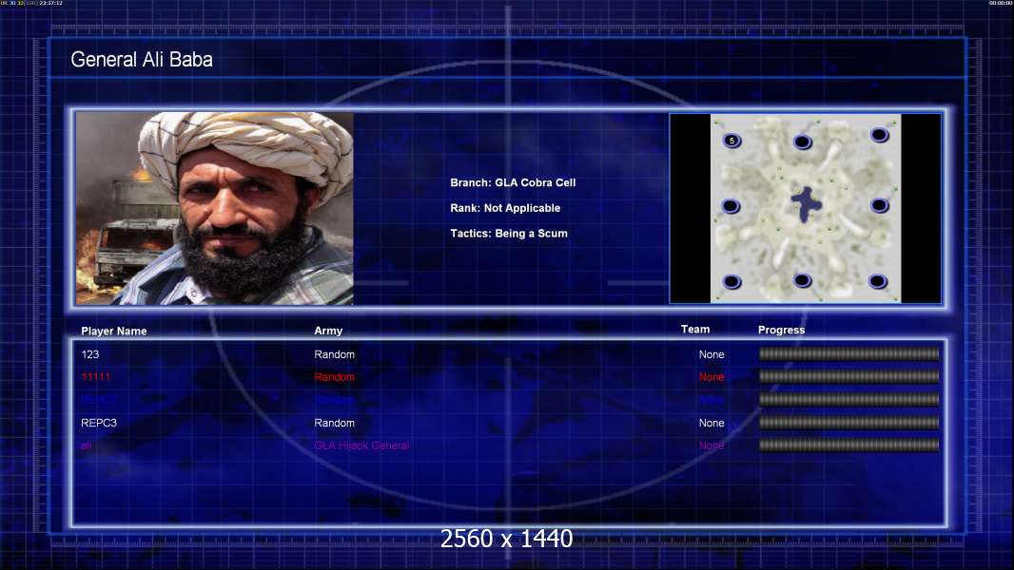The width and height of the screenshot is (1014, 570).
Task: Click the progress bar for player 11111
Action: pos(849,376)
